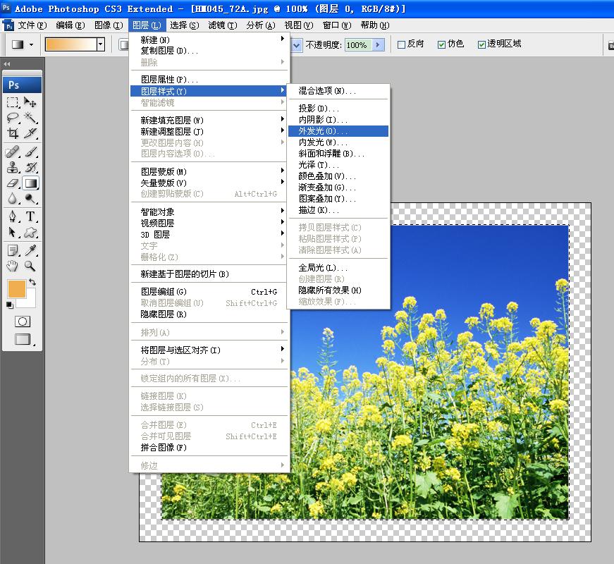Select the Lasso tool

pyautogui.click(x=13, y=118)
